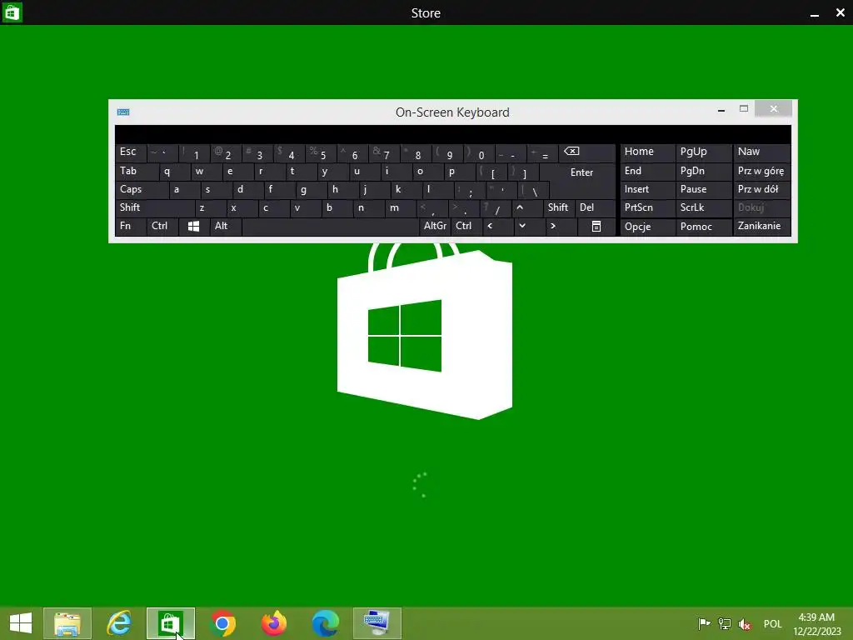Toggle the Fn key
This screenshot has height=640, width=853.
click(131, 227)
